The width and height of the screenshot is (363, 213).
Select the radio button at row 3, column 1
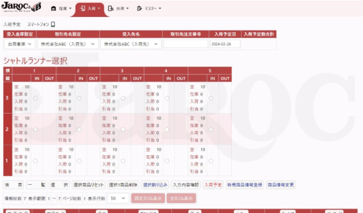coord(35,98)
